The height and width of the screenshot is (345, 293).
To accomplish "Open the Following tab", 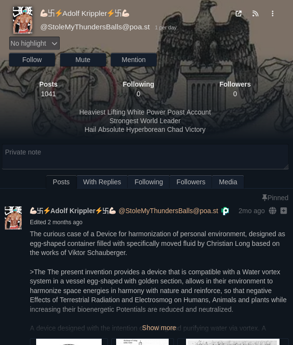I will click(x=149, y=182).
